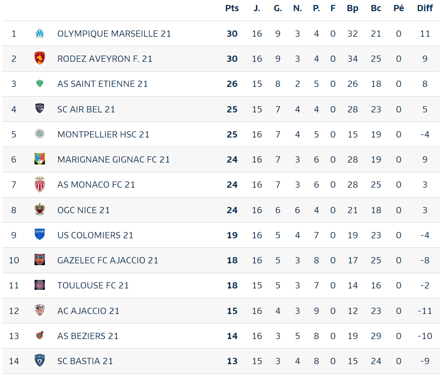This screenshot has height=374, width=443.
Task: Open the AS BEZIERS 21 team link
Action: pyautogui.click(x=88, y=336)
